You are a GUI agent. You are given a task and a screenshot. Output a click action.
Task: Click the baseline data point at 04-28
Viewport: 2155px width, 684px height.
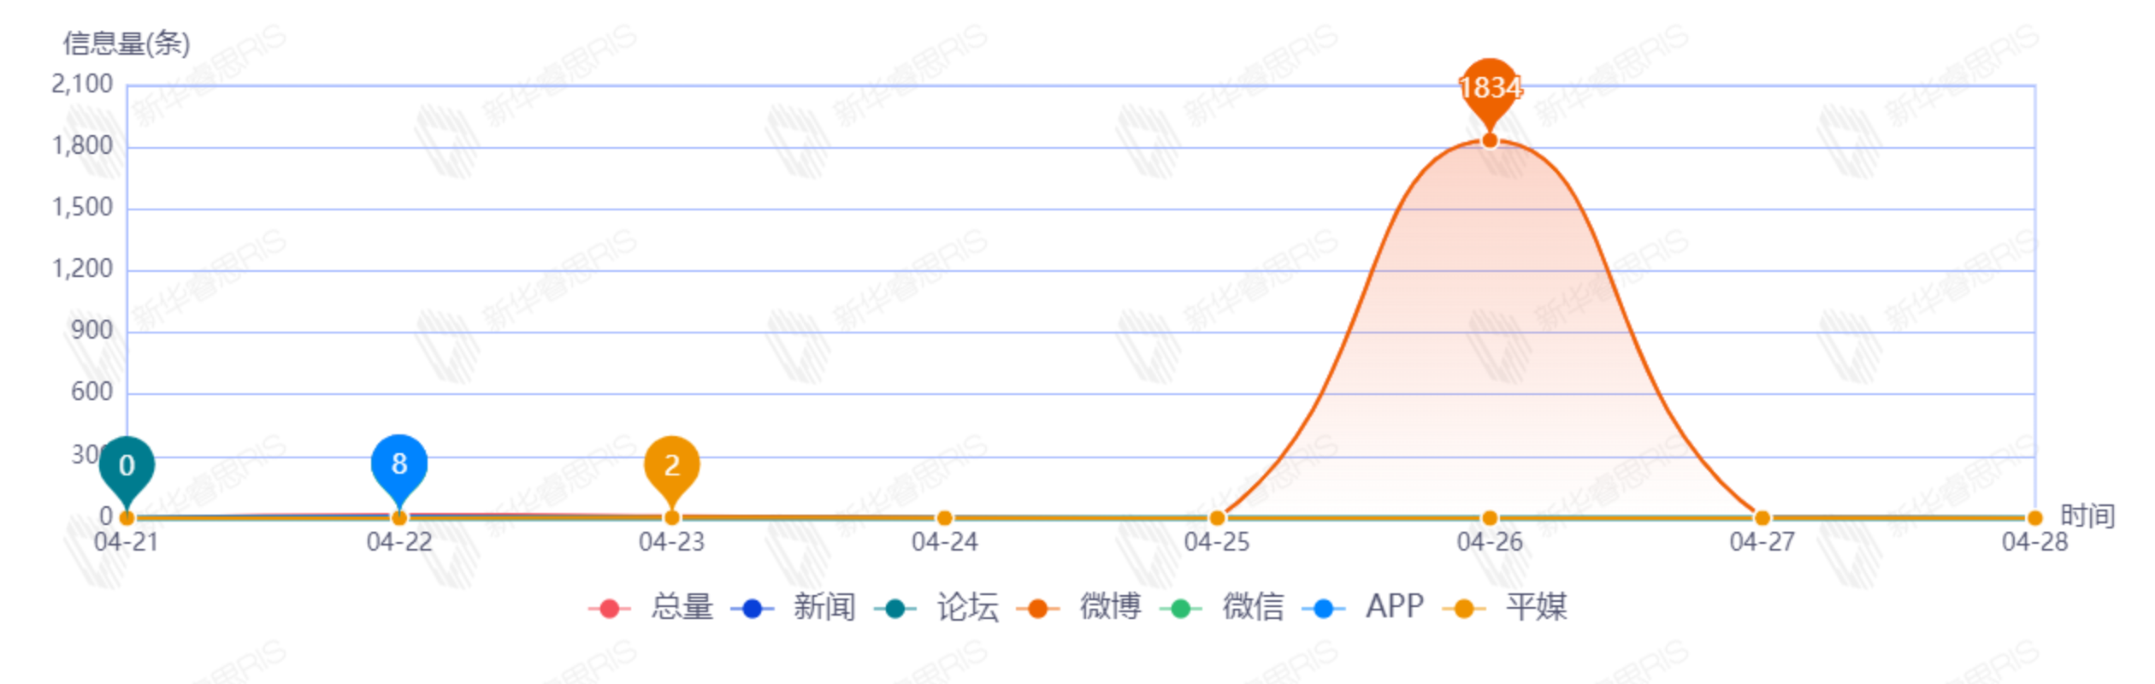[2034, 518]
